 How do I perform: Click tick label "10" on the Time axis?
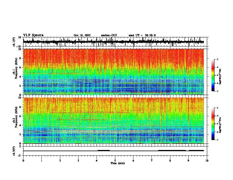(x=207, y=161)
